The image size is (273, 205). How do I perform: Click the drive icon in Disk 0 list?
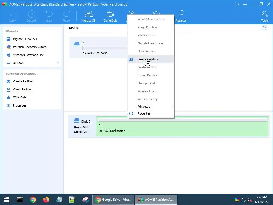pyautogui.click(x=77, y=44)
